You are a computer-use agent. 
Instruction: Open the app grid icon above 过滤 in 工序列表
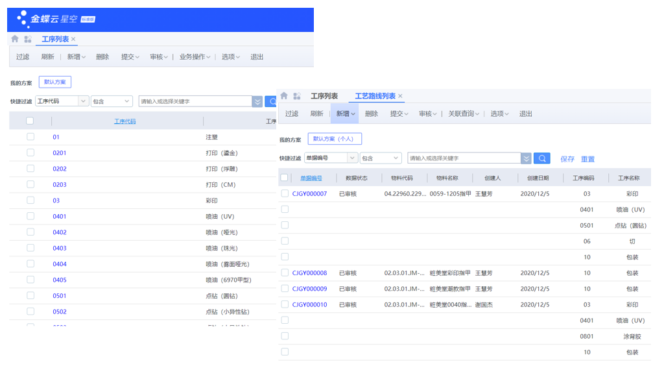[x=27, y=39]
